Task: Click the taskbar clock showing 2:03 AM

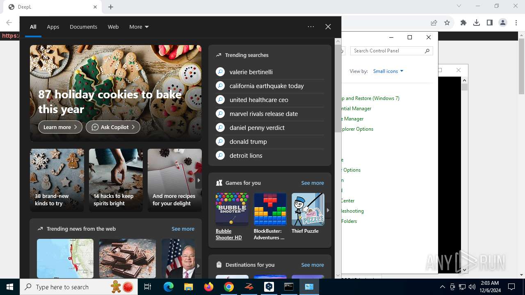Action: [x=489, y=287]
